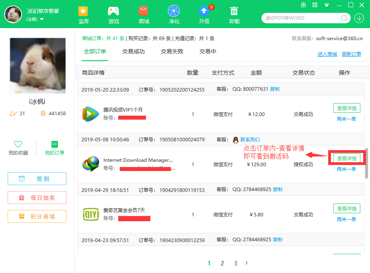Click the skin/theme icon in title bar
370x273 pixels.
point(315,5)
